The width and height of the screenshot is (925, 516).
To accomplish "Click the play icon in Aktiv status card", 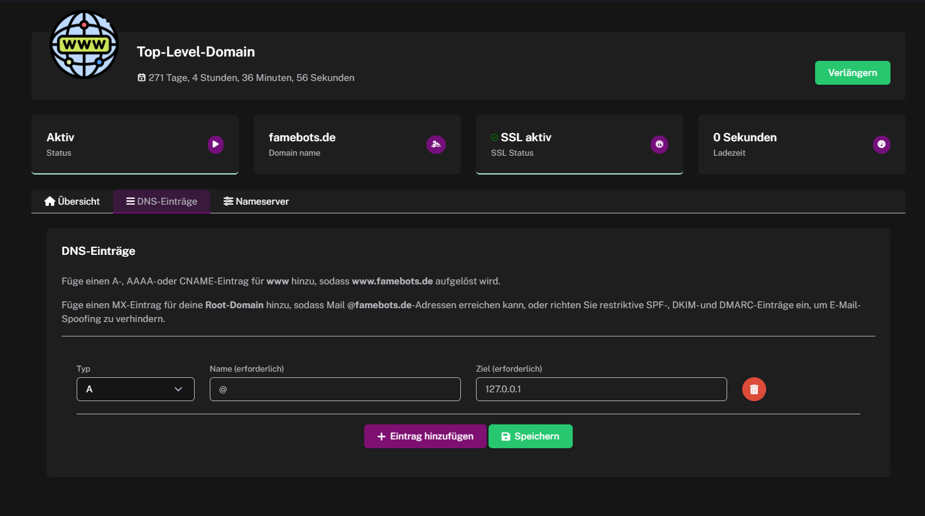I will pyautogui.click(x=215, y=144).
